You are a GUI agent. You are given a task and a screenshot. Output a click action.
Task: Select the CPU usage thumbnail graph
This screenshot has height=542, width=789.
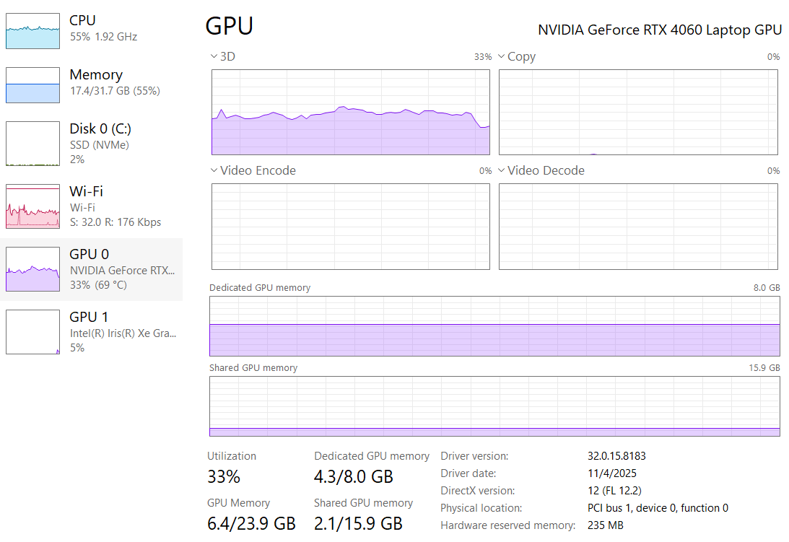point(32,30)
